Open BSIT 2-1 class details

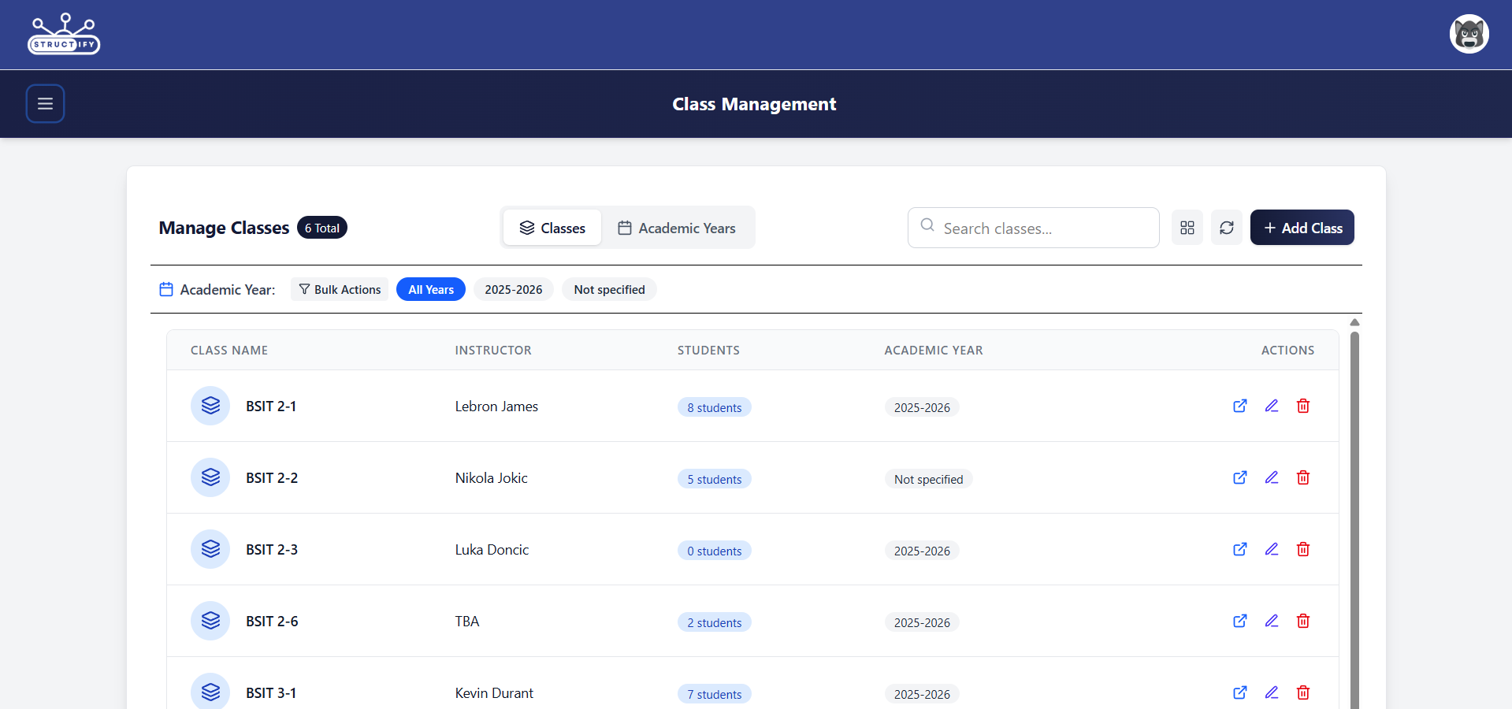click(x=1239, y=406)
